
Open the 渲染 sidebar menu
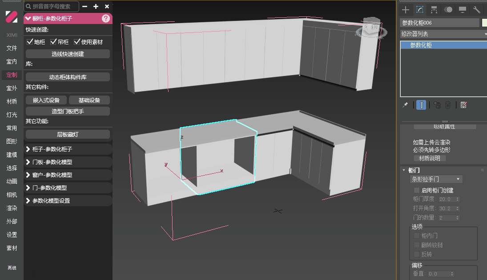(12, 208)
